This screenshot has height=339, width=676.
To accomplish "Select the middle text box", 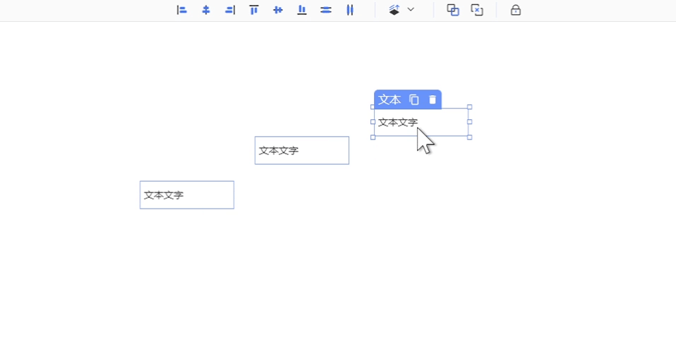I will click(x=302, y=151).
